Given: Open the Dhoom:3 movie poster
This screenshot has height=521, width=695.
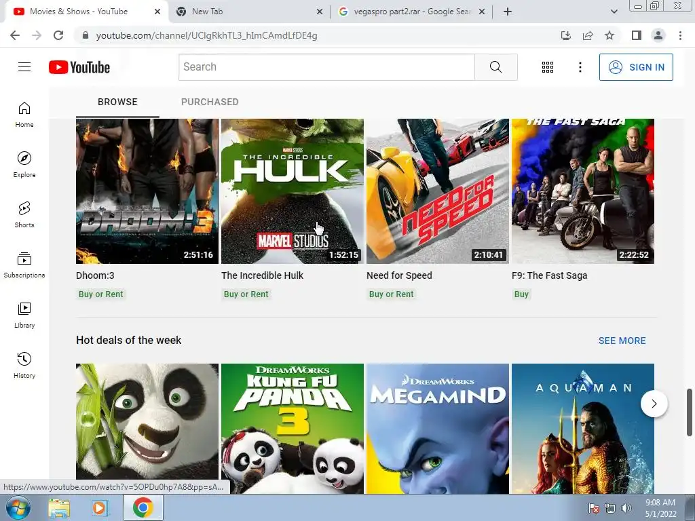Looking at the screenshot, I should point(147,191).
